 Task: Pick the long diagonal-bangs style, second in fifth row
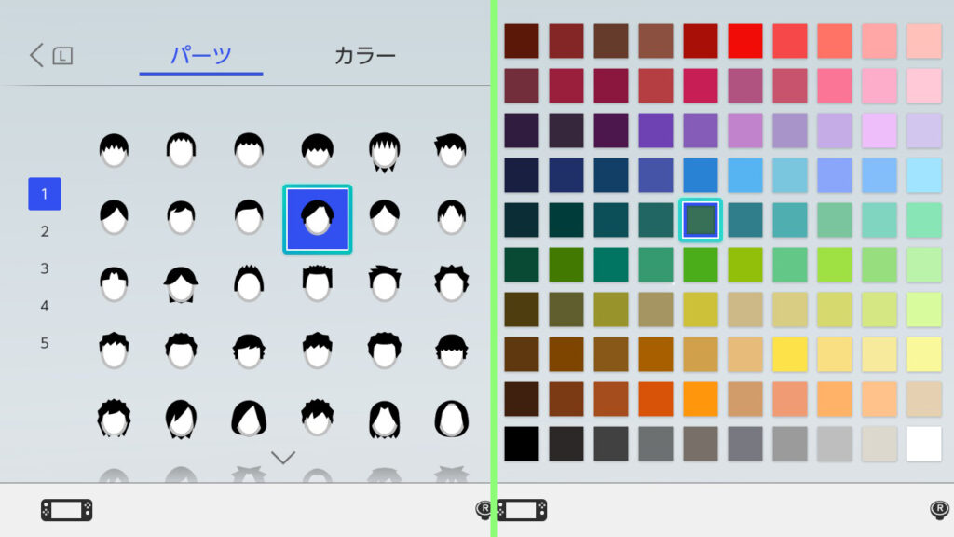click(182, 420)
